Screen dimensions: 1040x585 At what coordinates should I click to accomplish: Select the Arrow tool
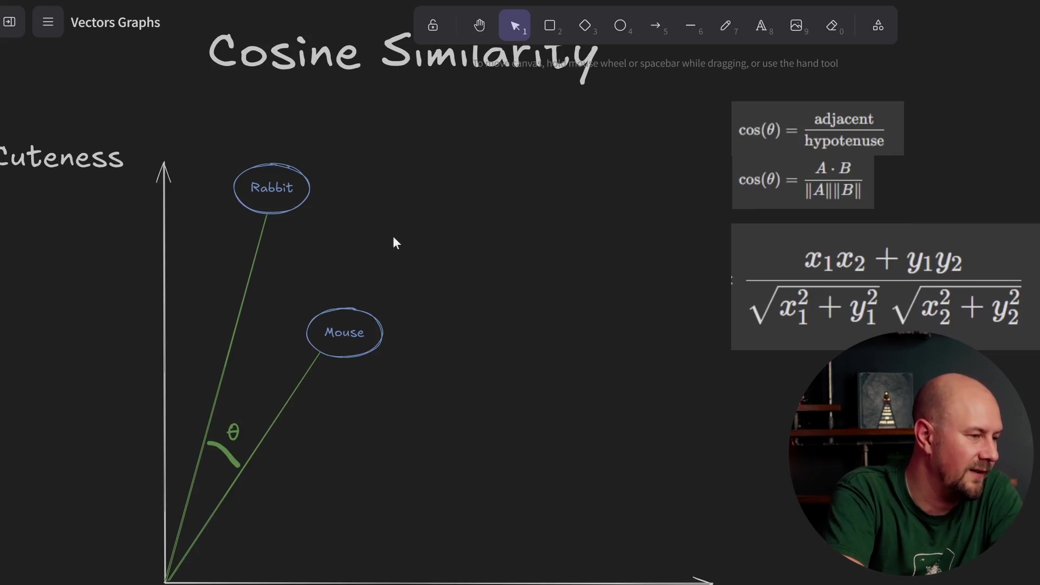[656, 25]
